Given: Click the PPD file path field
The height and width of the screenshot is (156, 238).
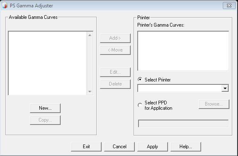Looking at the screenshot, I should tap(183, 124).
